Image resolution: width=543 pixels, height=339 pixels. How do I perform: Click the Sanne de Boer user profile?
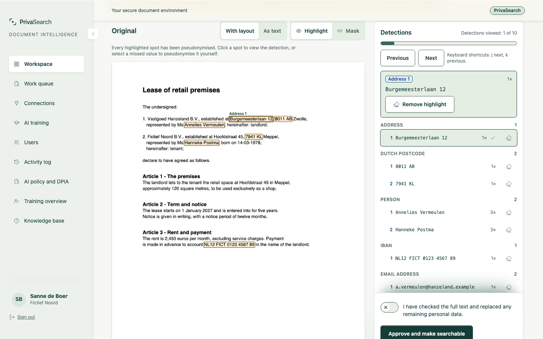pos(46,299)
